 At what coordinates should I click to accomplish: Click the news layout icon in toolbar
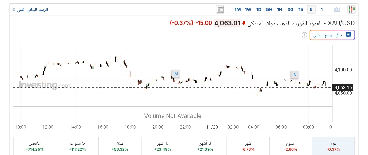[220, 9]
